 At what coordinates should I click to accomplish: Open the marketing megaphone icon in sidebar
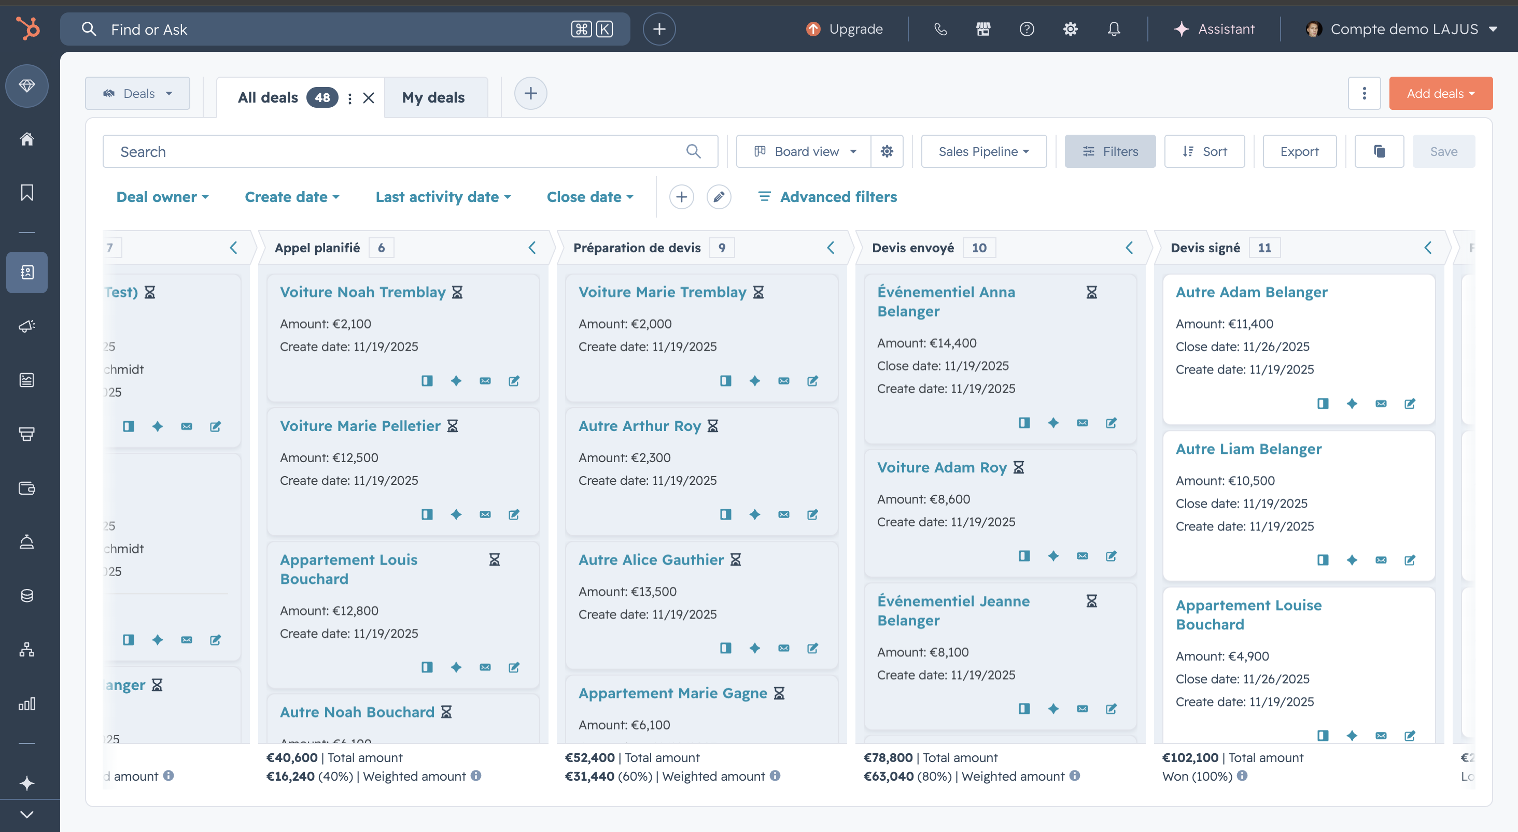26,326
